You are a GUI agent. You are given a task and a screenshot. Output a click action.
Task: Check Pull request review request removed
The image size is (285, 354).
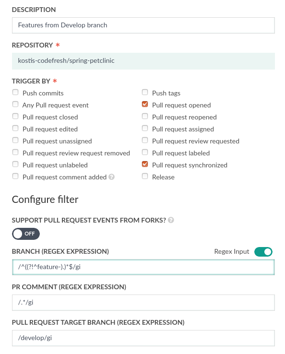point(15,152)
